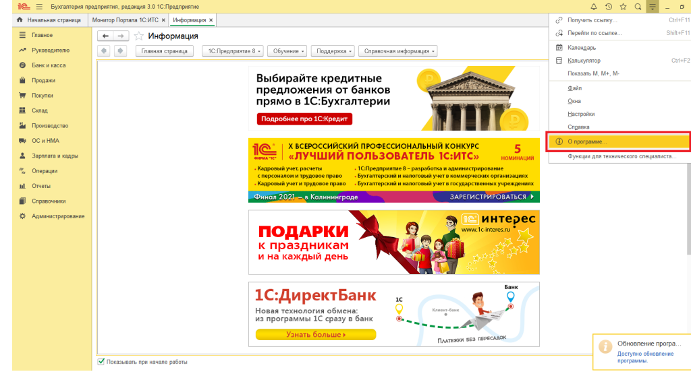Open the Администрирование section

pos(58,216)
